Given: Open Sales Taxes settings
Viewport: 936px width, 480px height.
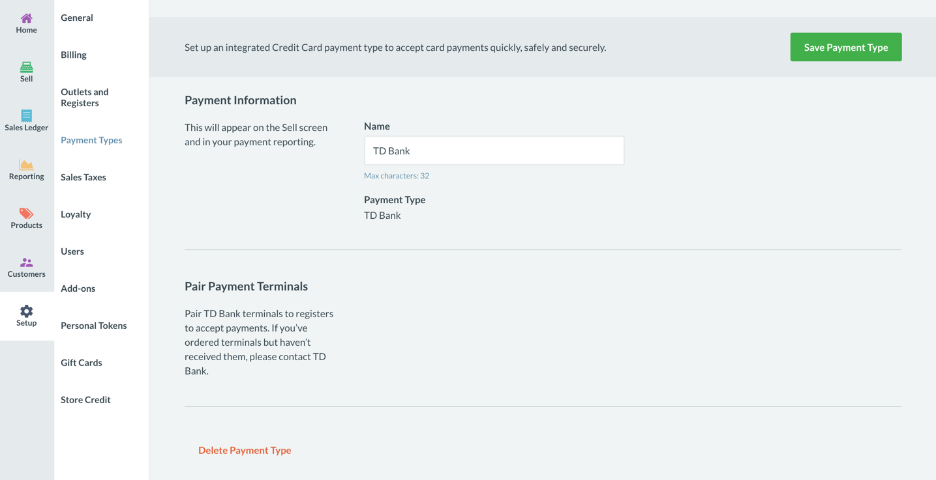Looking at the screenshot, I should (x=83, y=177).
